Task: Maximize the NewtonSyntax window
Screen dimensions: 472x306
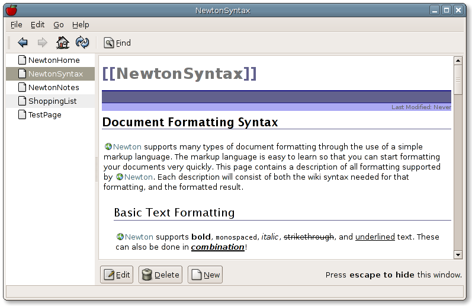Action: [x=447, y=10]
